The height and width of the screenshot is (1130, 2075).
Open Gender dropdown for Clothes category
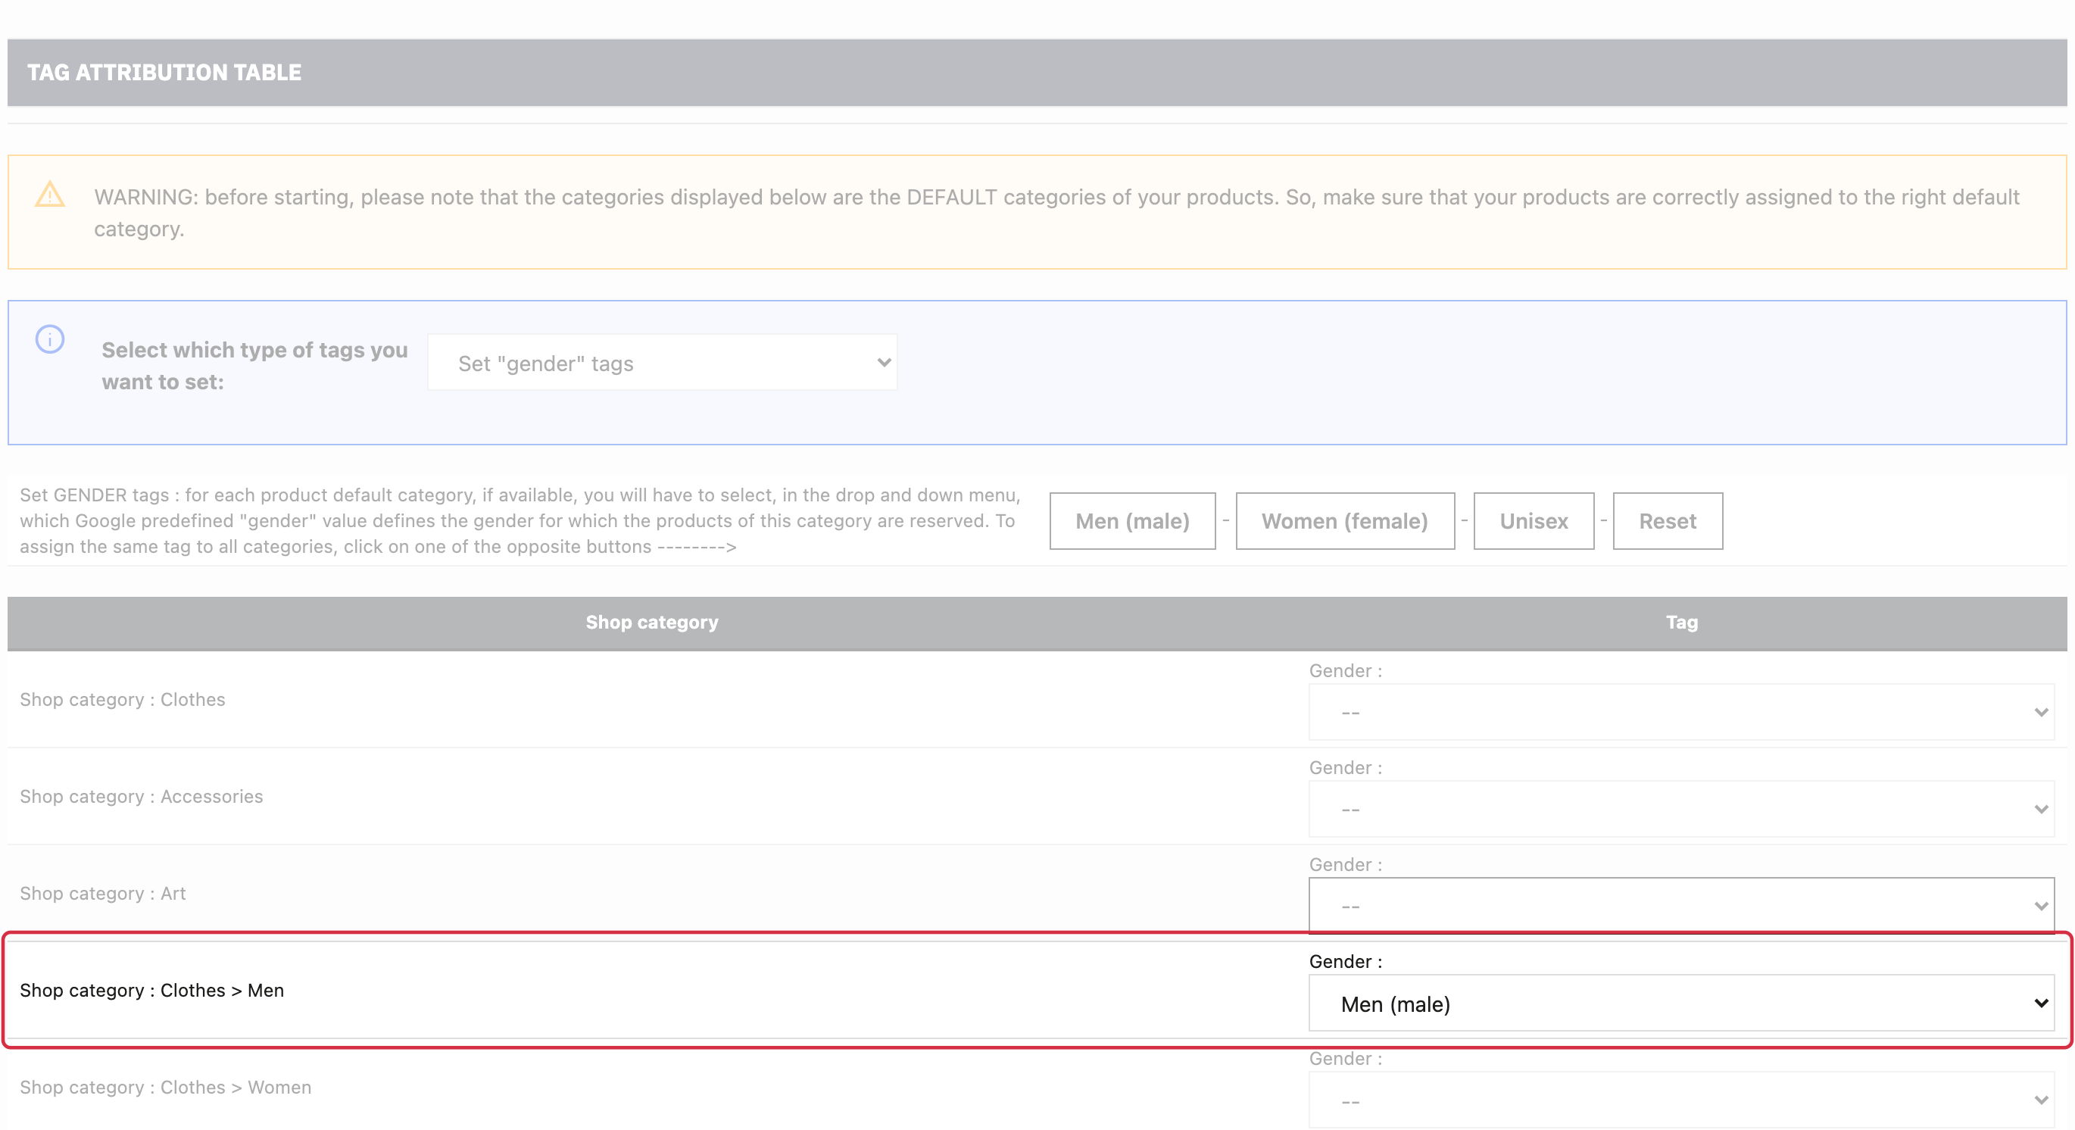[x=1681, y=712]
